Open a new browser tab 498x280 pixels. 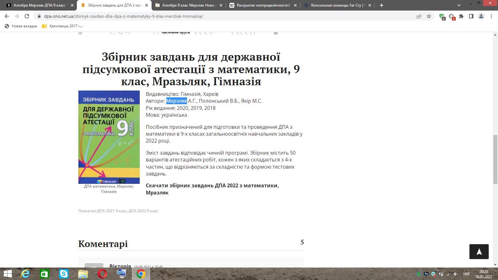coord(381,5)
